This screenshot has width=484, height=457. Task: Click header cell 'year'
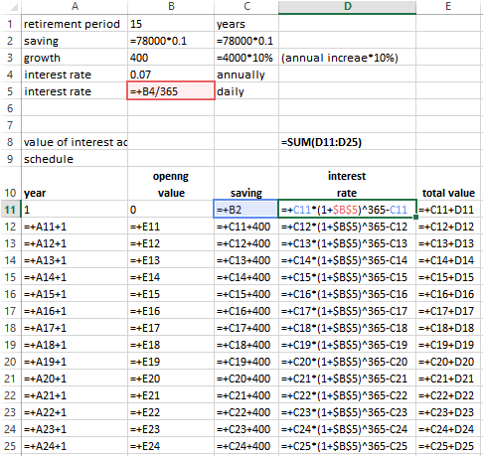(75, 184)
